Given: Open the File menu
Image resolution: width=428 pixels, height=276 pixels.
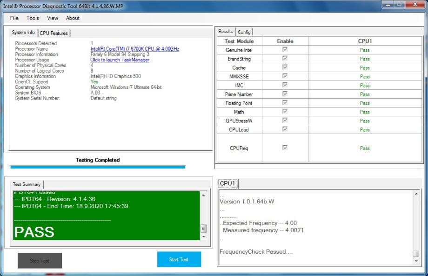Looking at the screenshot, I should [x=14, y=18].
